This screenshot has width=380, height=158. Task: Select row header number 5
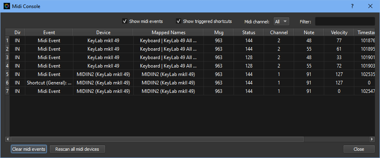7,74
